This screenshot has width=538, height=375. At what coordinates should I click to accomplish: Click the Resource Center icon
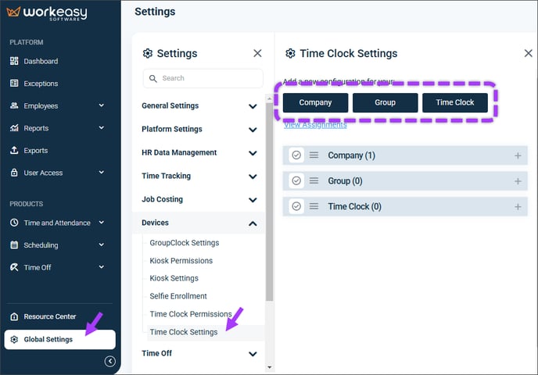(14, 316)
